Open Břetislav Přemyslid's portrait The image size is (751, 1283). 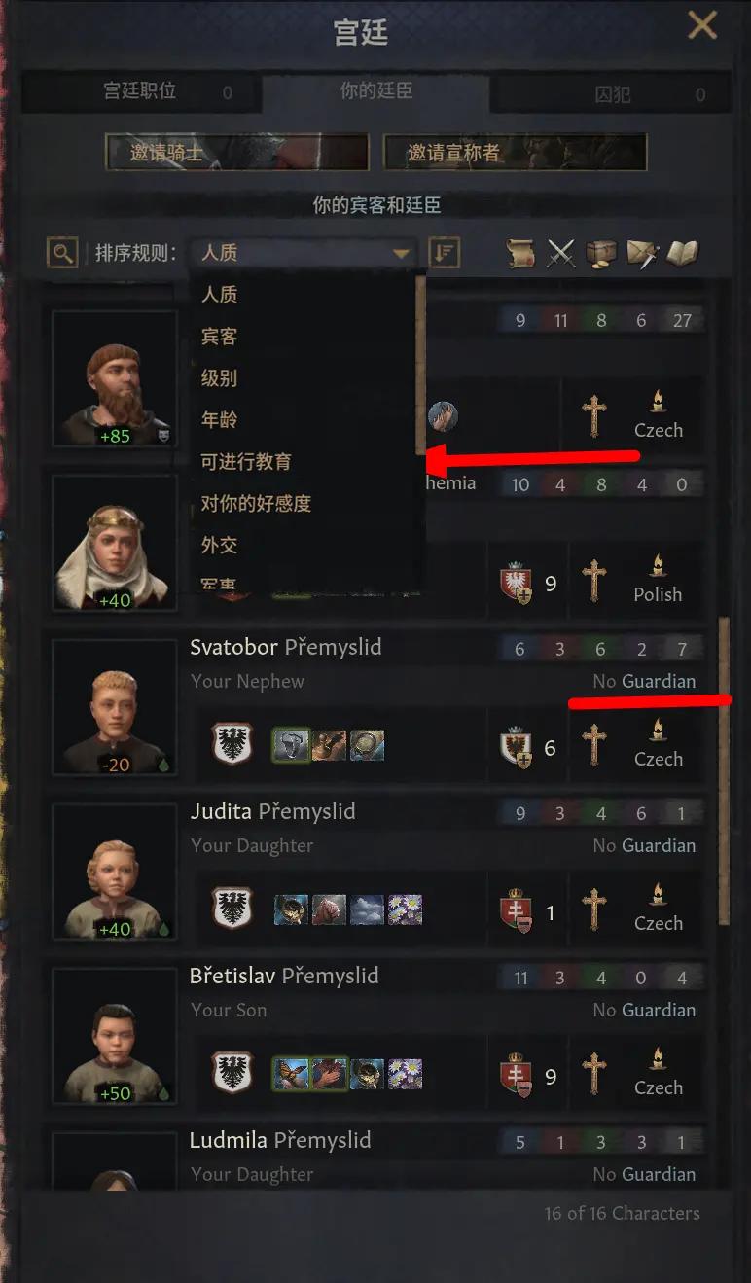tap(115, 1036)
